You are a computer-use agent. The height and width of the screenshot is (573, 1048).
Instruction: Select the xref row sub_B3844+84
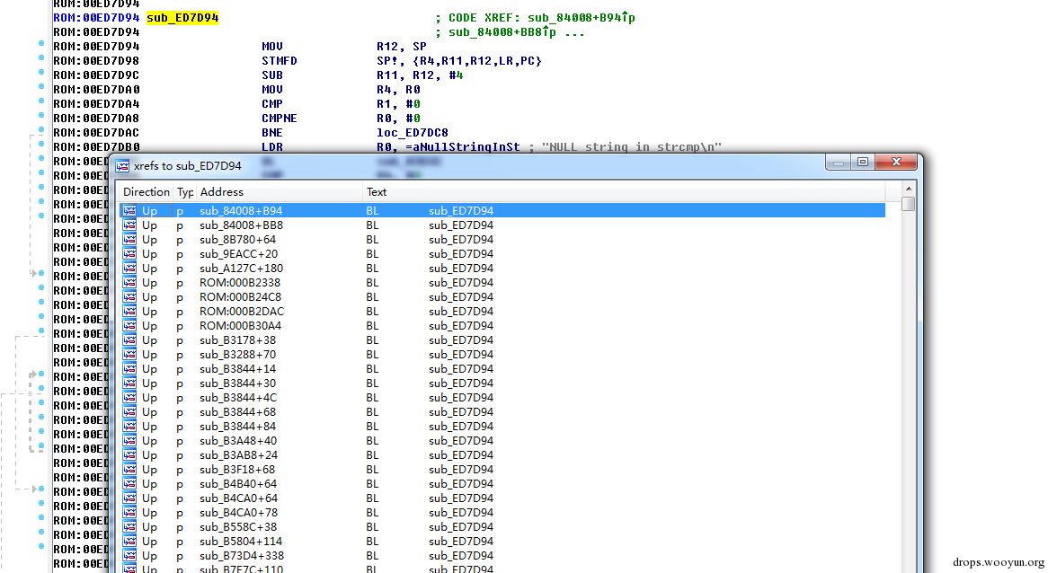click(x=502, y=426)
